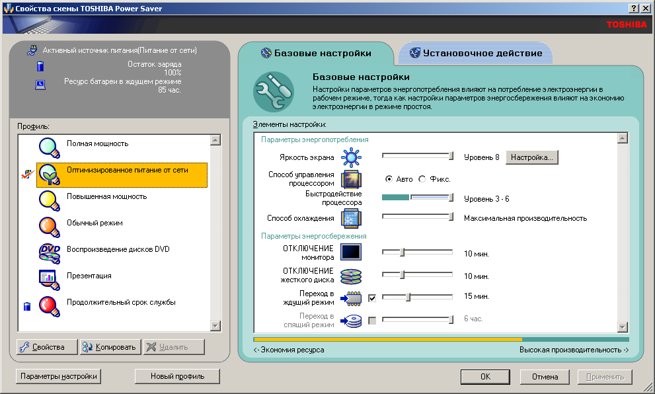Image resolution: width=655 pixels, height=394 pixels.
Task: Click the plug checkmark icon beside Оптимизированное питание
Action: tap(28, 175)
